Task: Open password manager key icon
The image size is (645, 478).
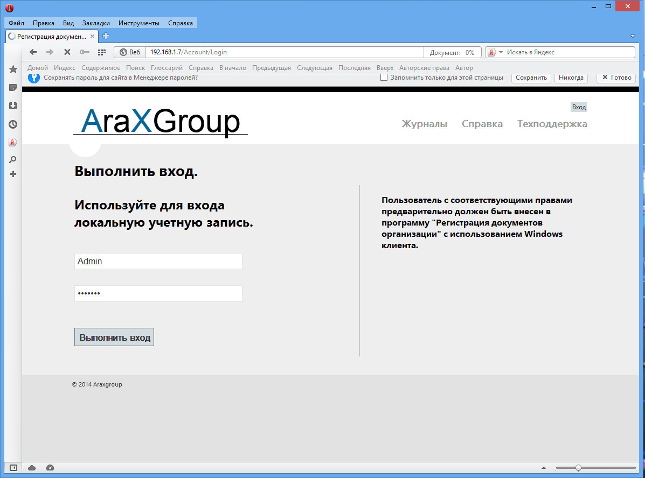Action: (84, 52)
